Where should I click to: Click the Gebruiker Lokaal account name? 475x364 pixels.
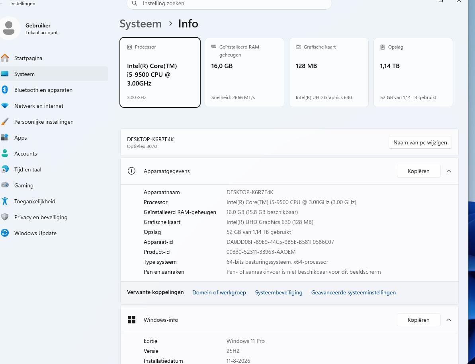pos(41,29)
